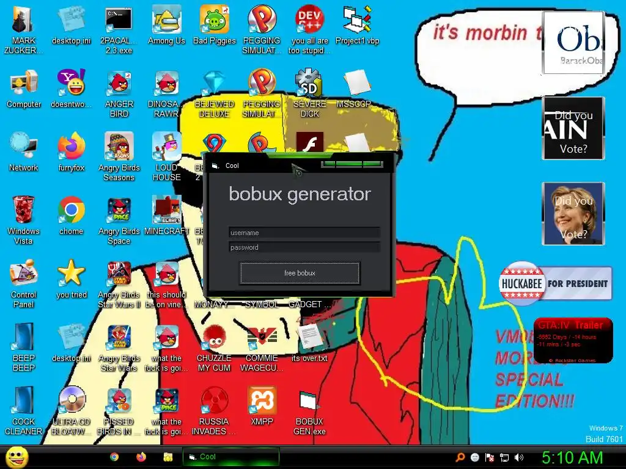
Task: Click the Barack Obama sidebar gadget
Action: 573,43
